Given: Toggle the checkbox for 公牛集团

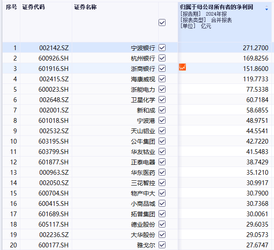Looking at the screenshot, I should (162, 141).
